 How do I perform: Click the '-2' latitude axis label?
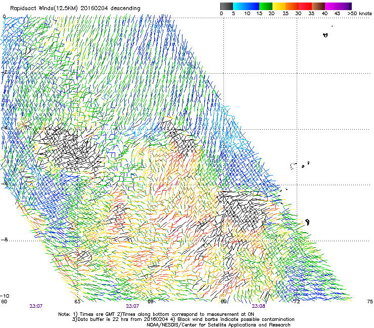click(4, 72)
